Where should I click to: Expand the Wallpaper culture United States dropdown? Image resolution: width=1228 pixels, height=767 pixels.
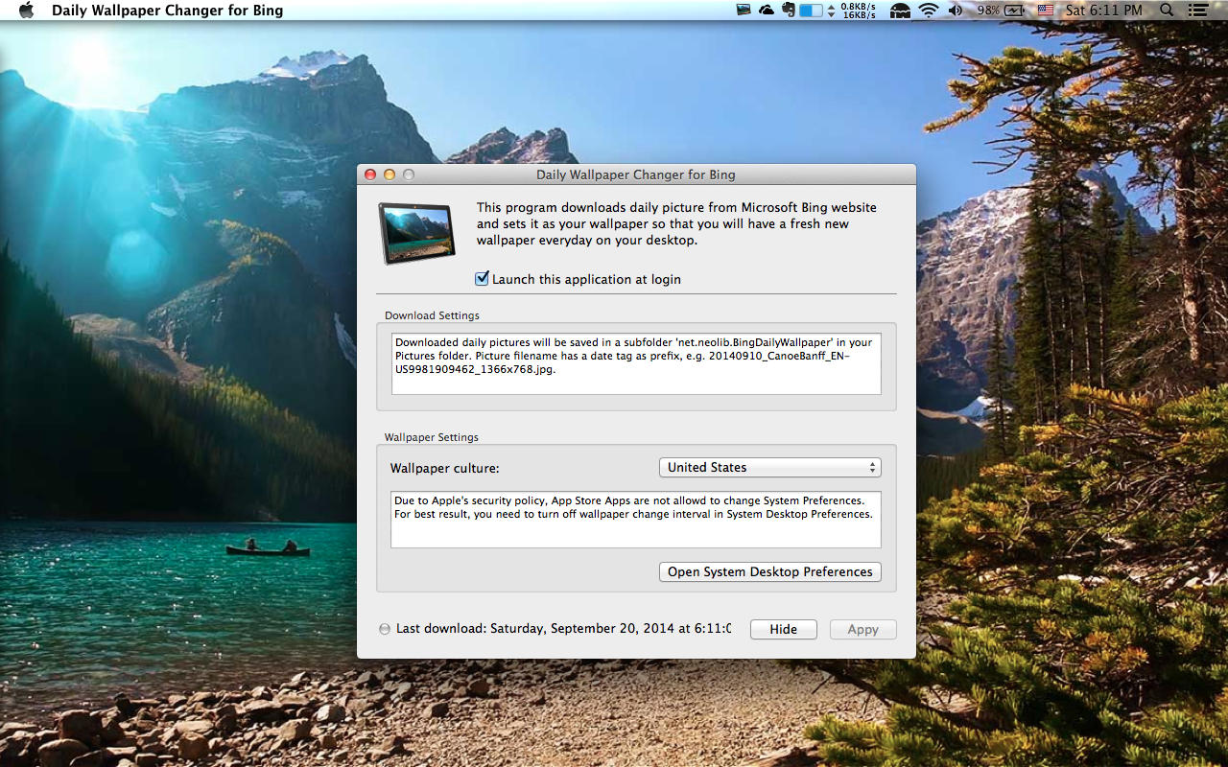tap(769, 467)
